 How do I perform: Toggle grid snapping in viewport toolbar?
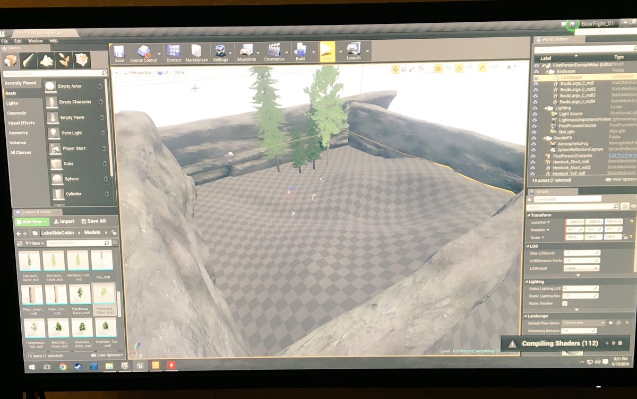[x=438, y=68]
